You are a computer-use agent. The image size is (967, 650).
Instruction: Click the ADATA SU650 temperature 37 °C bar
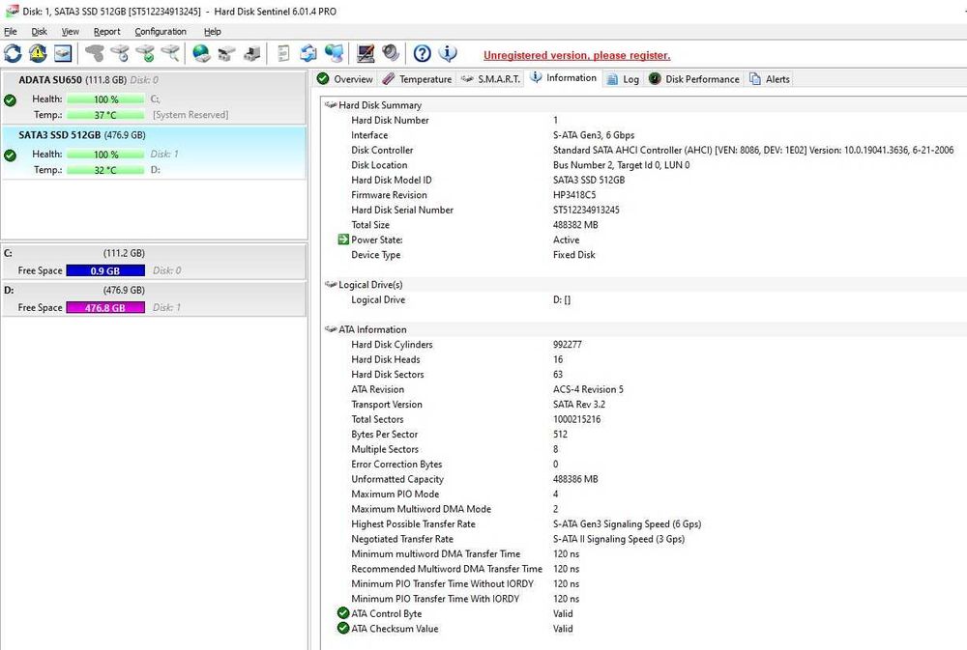point(105,115)
